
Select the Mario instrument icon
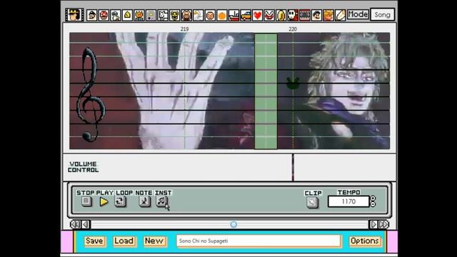coord(92,15)
